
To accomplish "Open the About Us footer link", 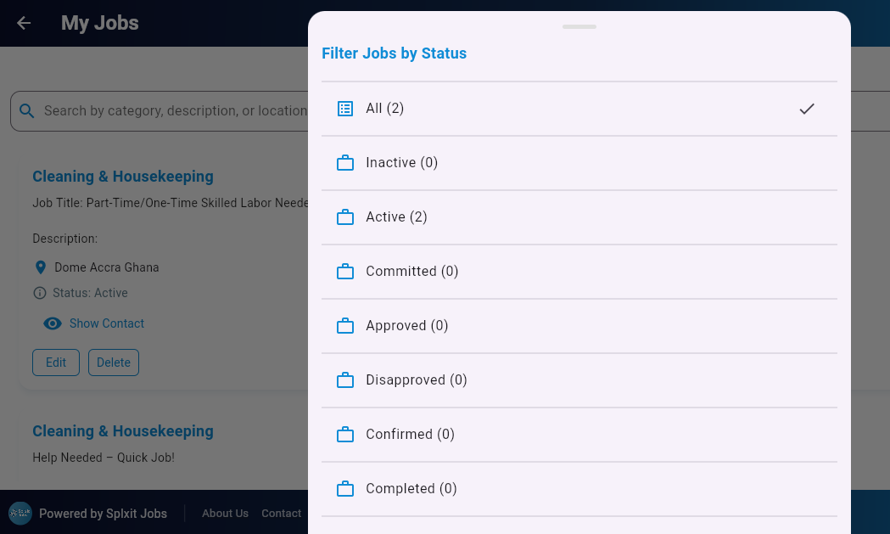I will [x=225, y=514].
